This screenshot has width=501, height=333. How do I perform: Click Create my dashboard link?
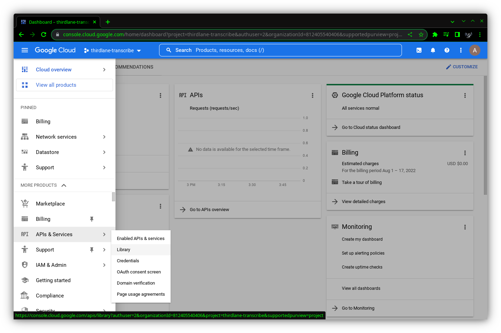(x=362, y=239)
